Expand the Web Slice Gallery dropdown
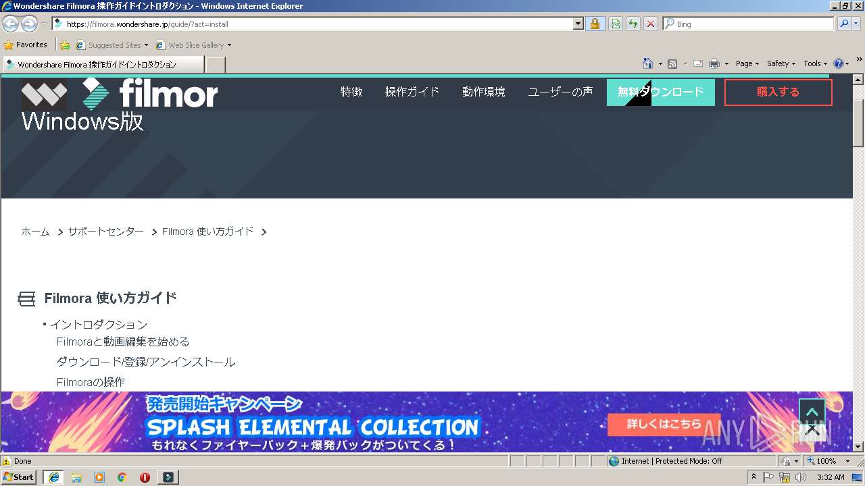The image size is (865, 486). (x=229, y=45)
